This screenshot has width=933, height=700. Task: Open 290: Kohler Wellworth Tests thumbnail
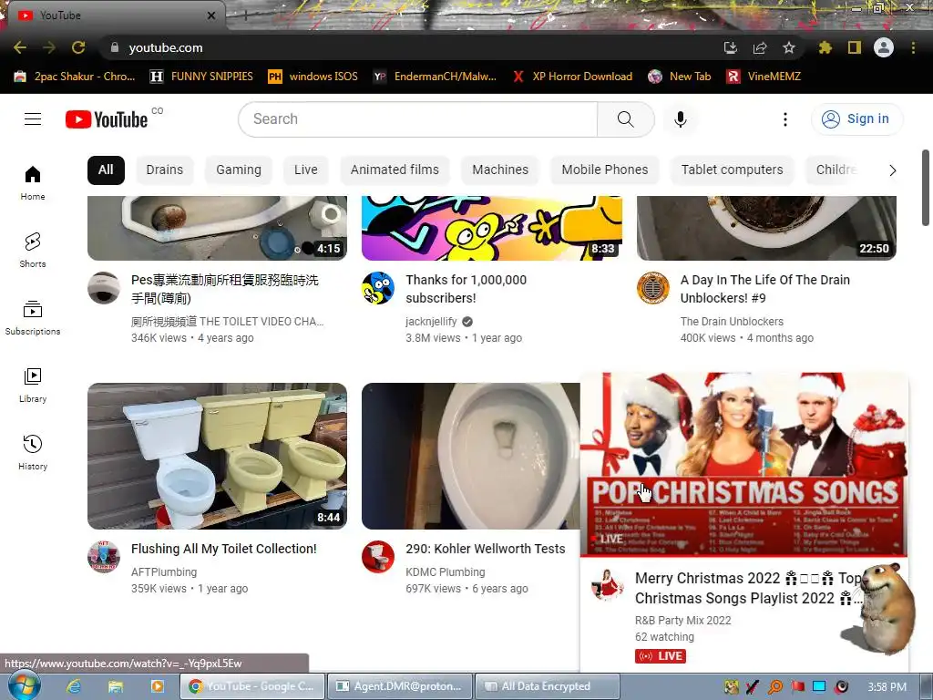(470, 456)
